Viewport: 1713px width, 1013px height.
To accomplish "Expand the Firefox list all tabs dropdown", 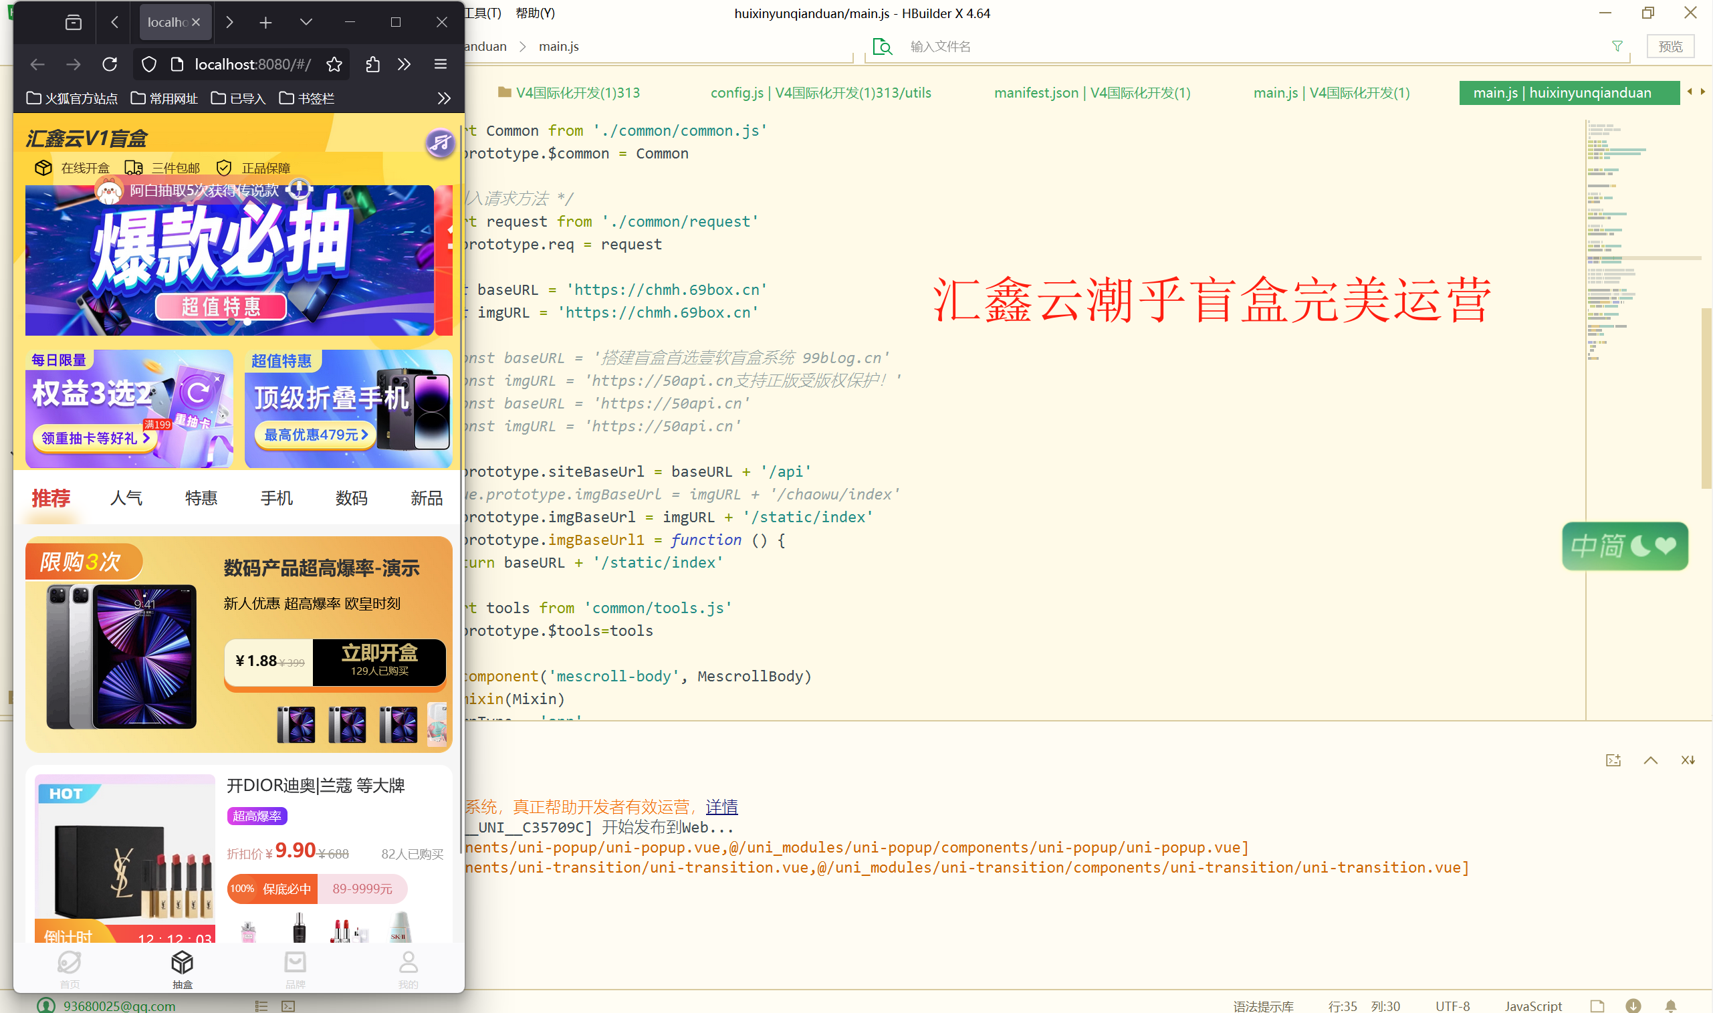I will [x=306, y=23].
